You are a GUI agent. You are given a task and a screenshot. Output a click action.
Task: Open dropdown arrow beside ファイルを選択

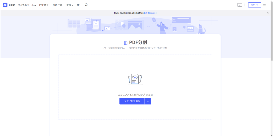148,101
